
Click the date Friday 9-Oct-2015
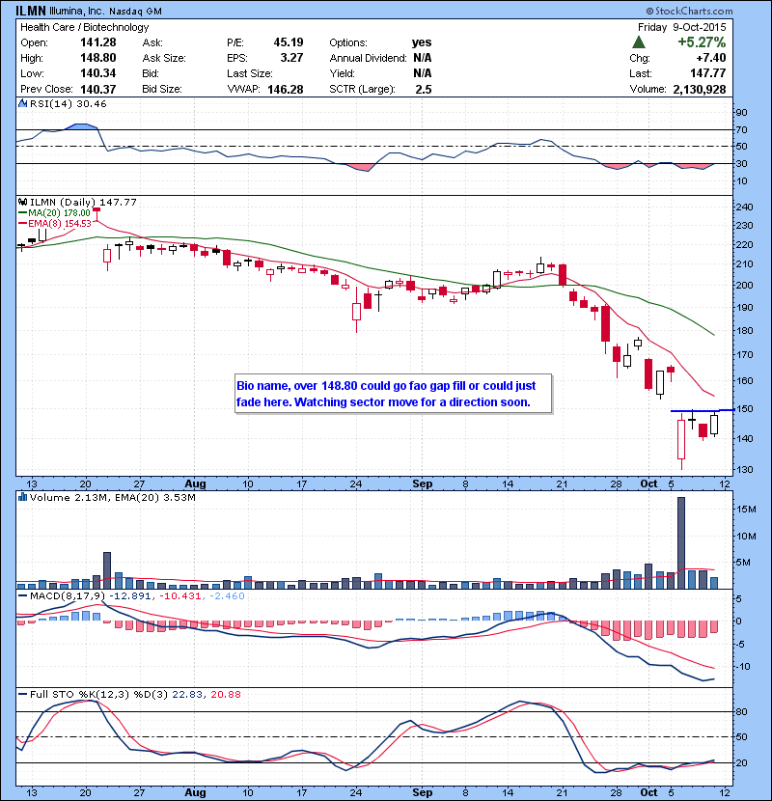681,27
